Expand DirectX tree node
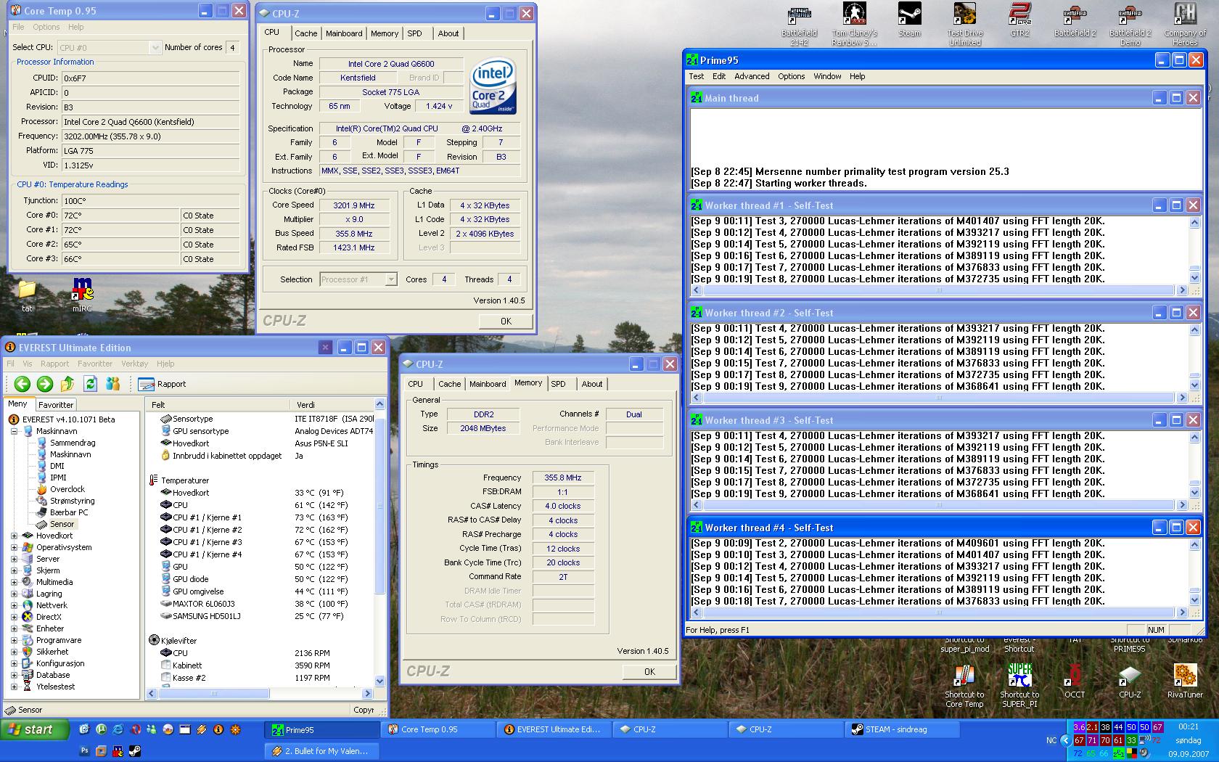Image resolution: width=1219 pixels, height=762 pixels. [x=14, y=617]
